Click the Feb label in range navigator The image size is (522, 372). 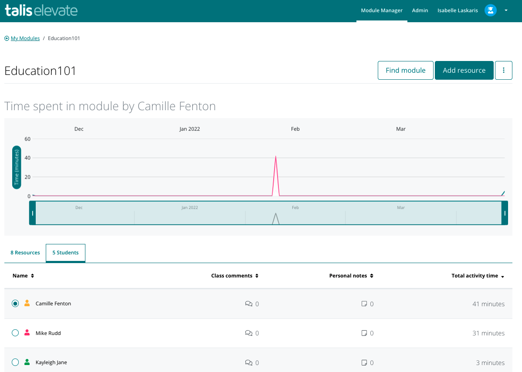[x=295, y=208]
